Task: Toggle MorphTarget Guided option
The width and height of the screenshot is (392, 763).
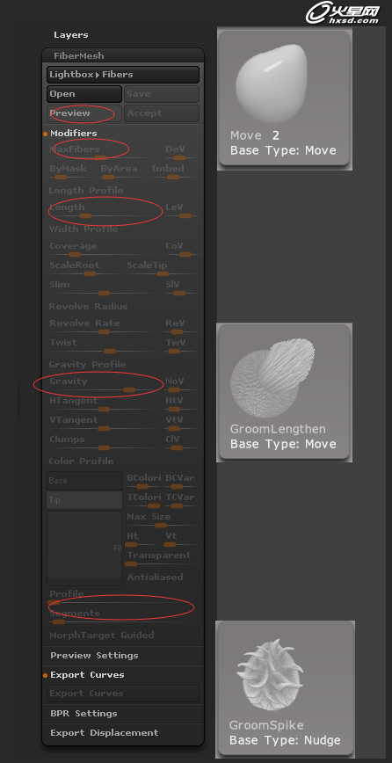Action: (123, 635)
